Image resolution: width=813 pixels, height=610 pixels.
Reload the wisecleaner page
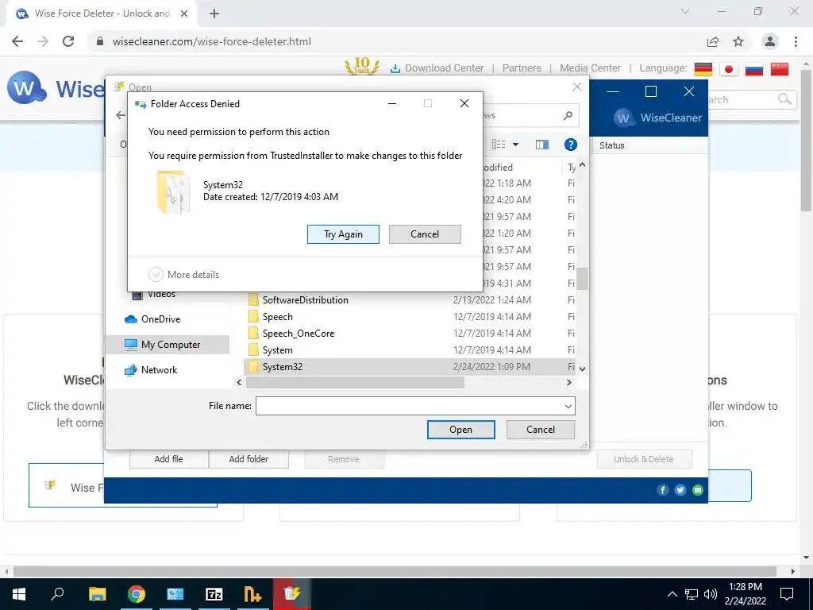[x=68, y=41]
